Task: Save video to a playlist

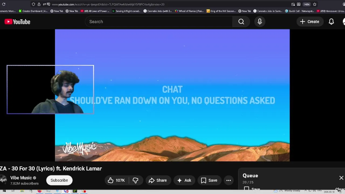Action: tap(209, 181)
